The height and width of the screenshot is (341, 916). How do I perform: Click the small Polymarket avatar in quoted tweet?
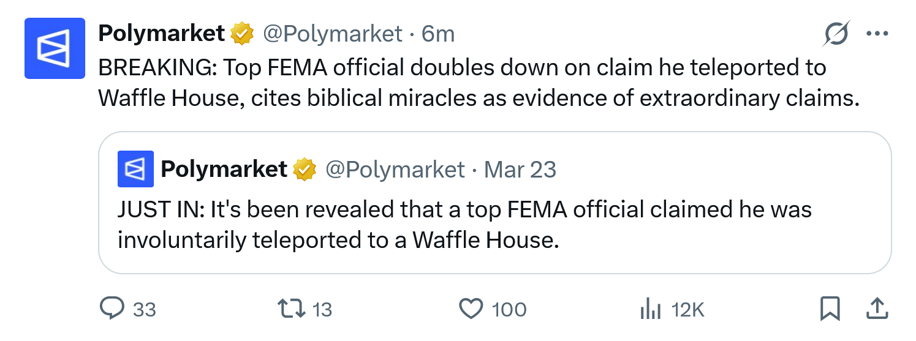(x=135, y=168)
